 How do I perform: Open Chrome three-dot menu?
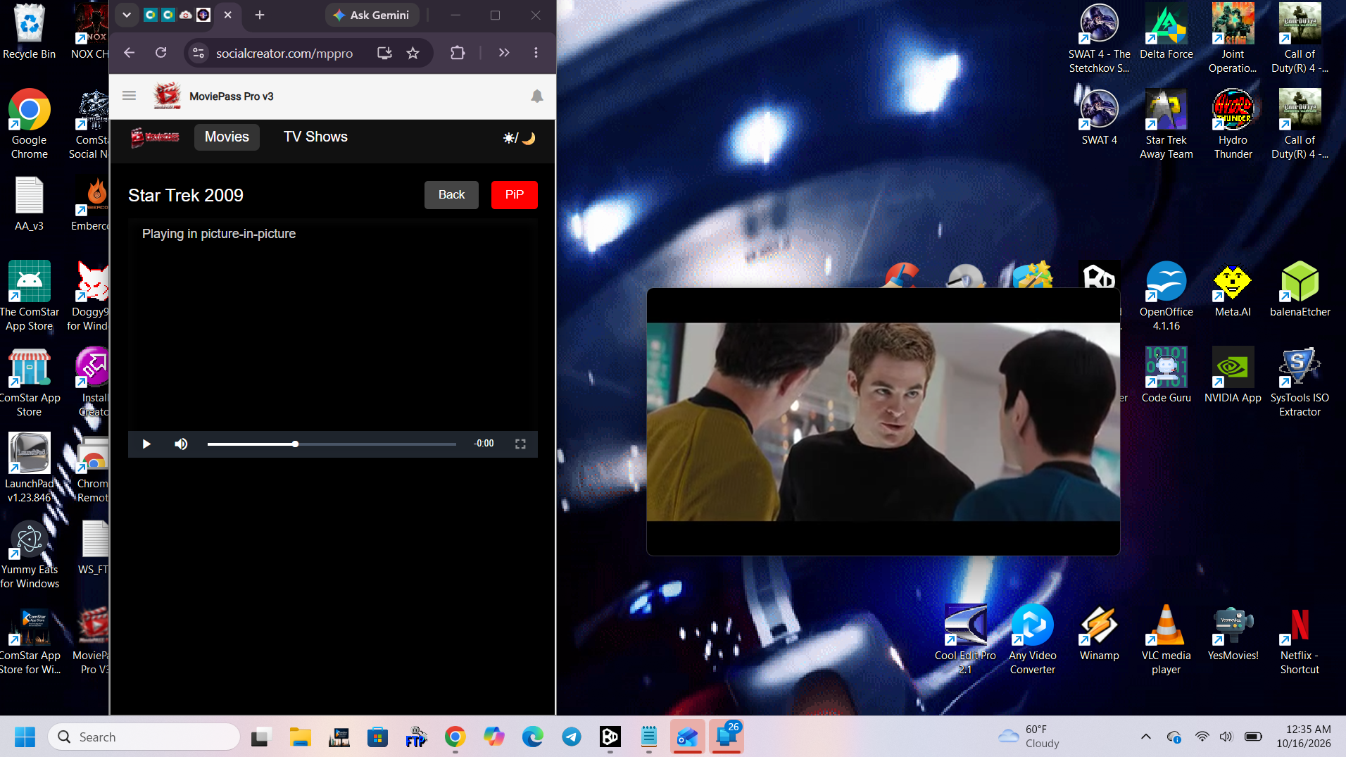pyautogui.click(x=536, y=53)
